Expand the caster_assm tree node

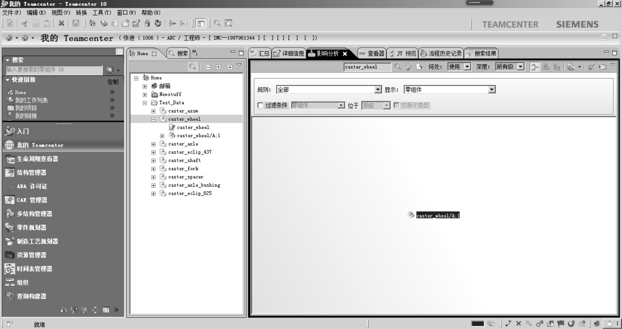(x=154, y=111)
